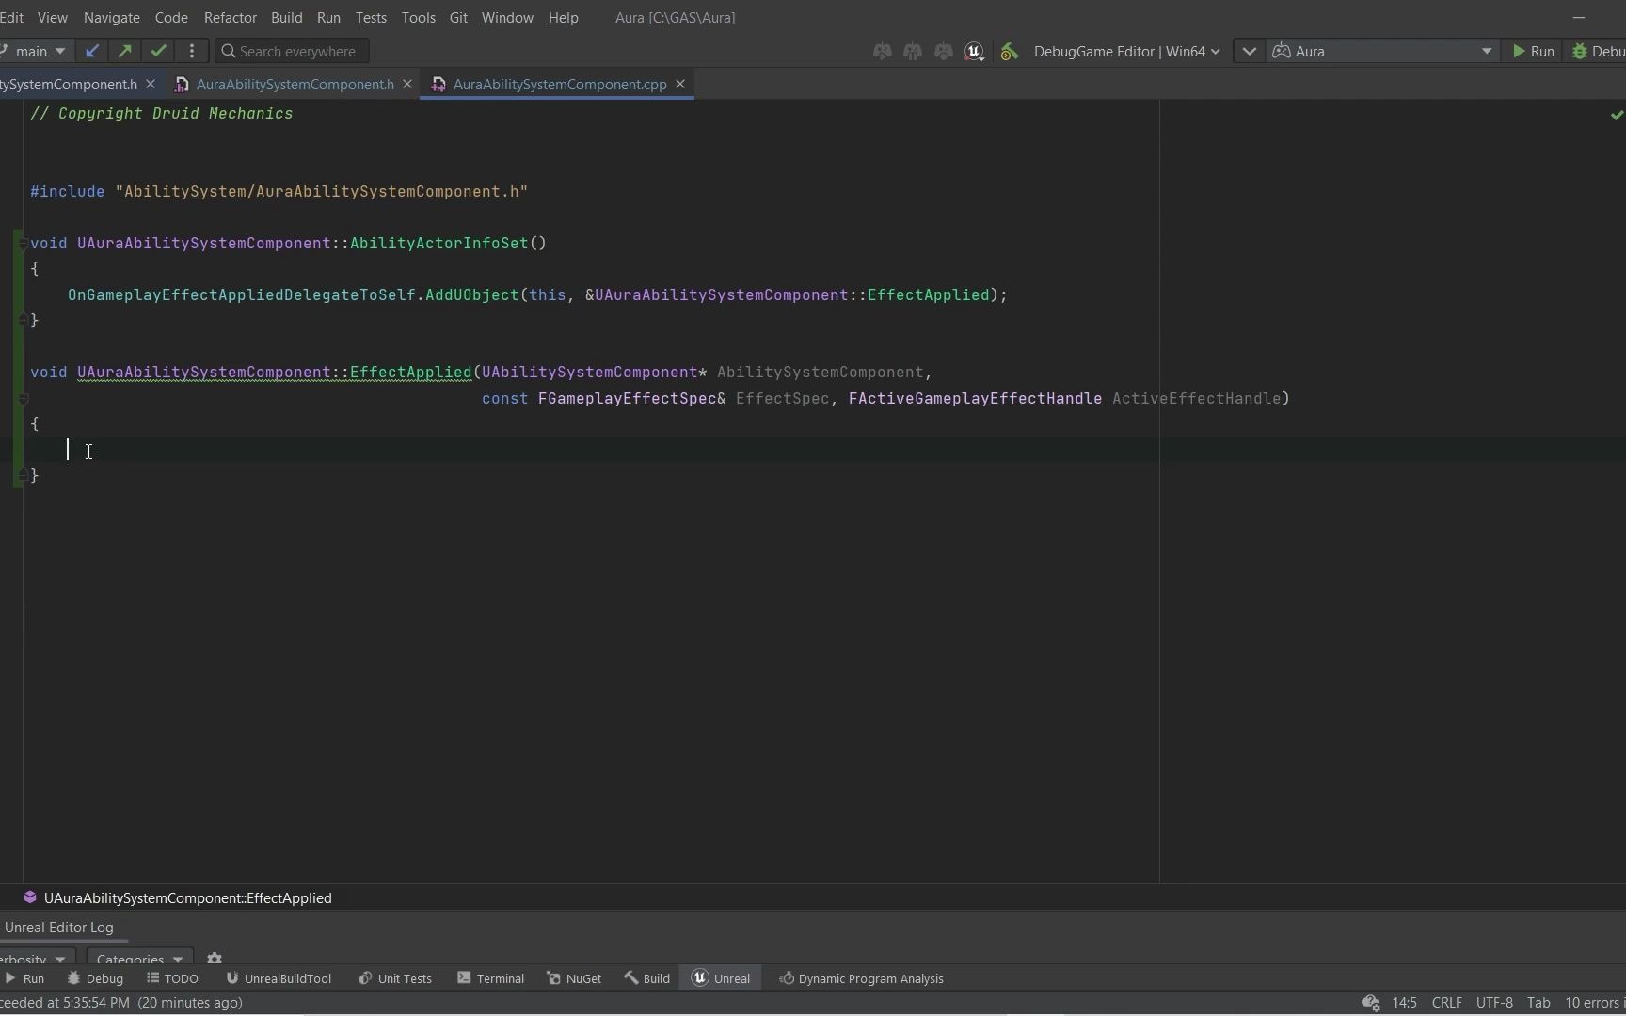1626x1016 pixels.
Task: Open the Help menu
Action: (x=563, y=18)
